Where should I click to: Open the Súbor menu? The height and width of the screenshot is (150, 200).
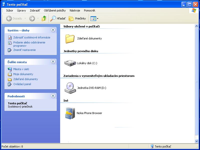click(10, 10)
